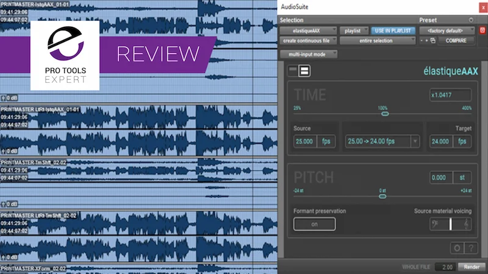Image resolution: width=488 pixels, height=274 pixels.
Task: Select the previous preset minus icon
Action: coord(422,41)
